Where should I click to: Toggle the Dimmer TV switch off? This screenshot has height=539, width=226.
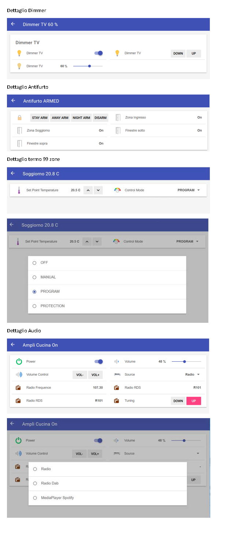point(99,53)
